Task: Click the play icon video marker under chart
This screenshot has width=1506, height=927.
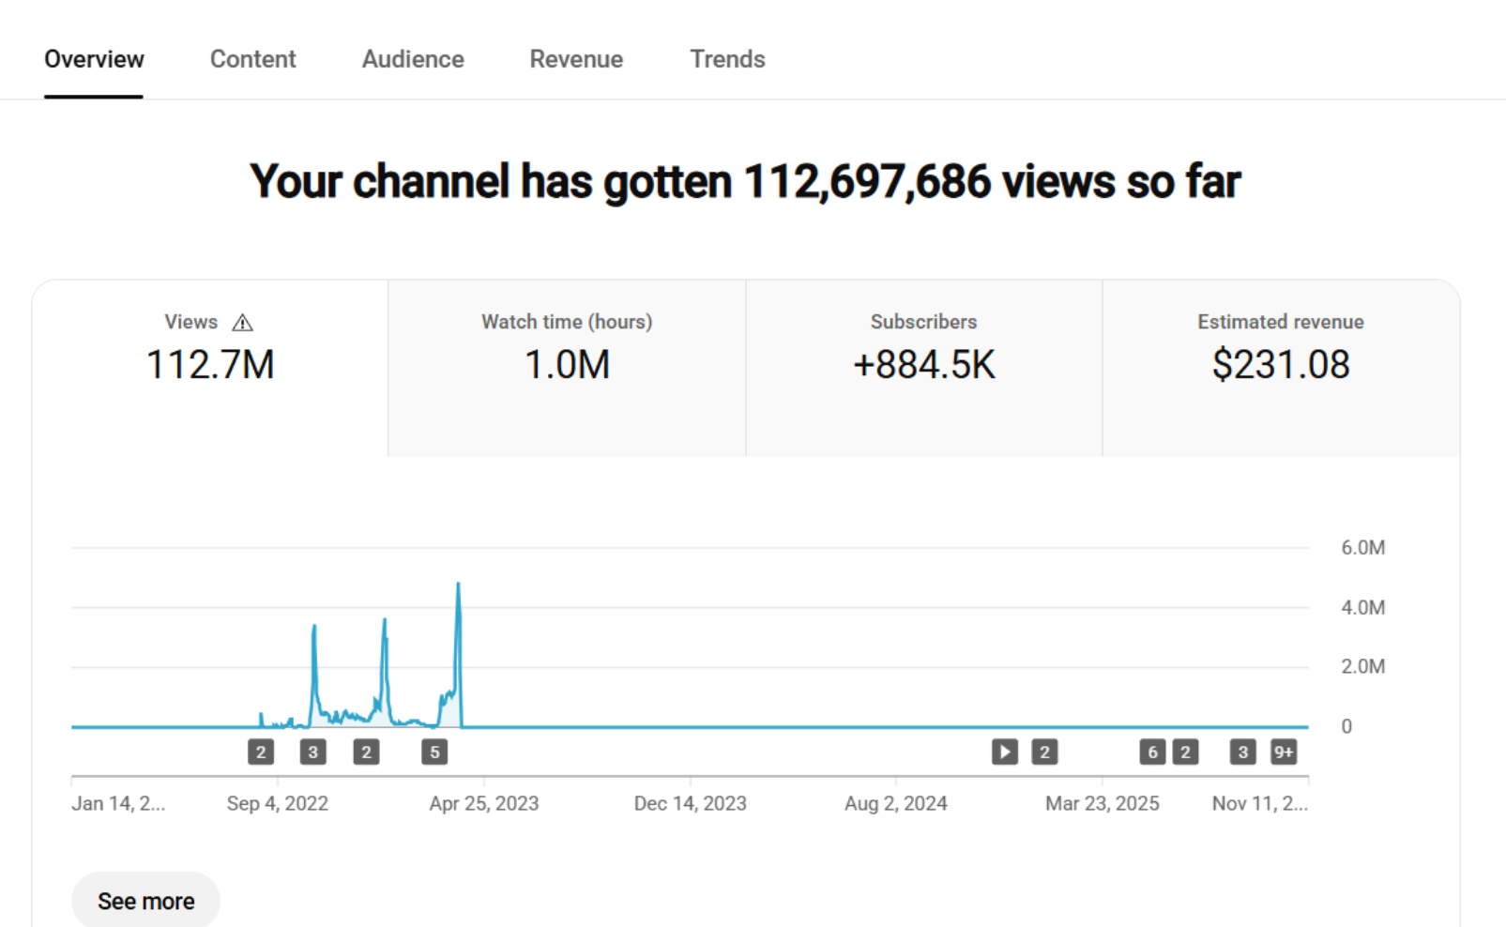Action: 1004,752
